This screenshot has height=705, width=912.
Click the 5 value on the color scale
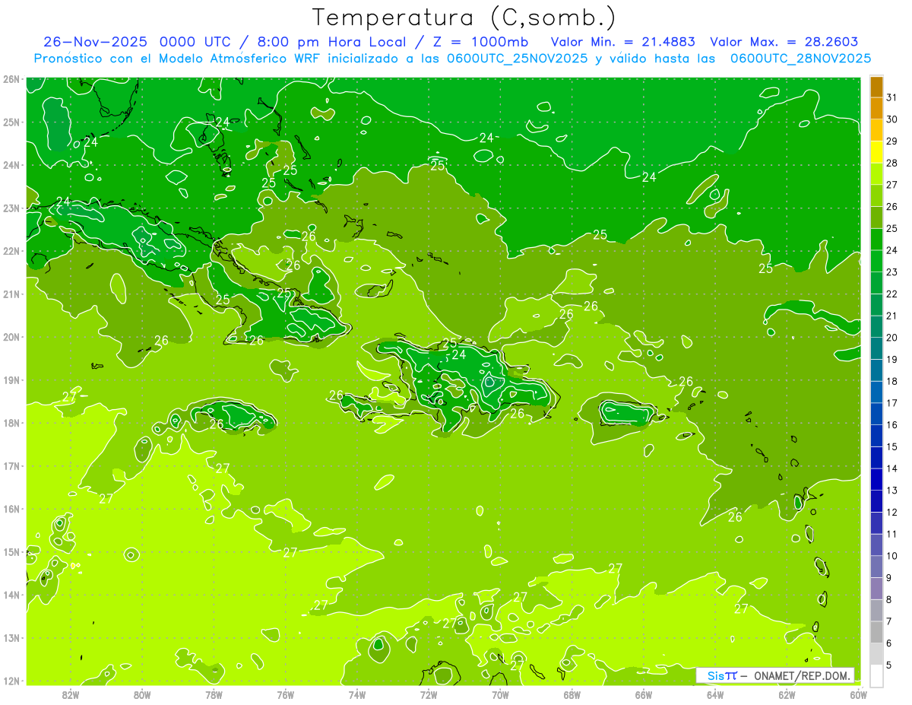(891, 665)
